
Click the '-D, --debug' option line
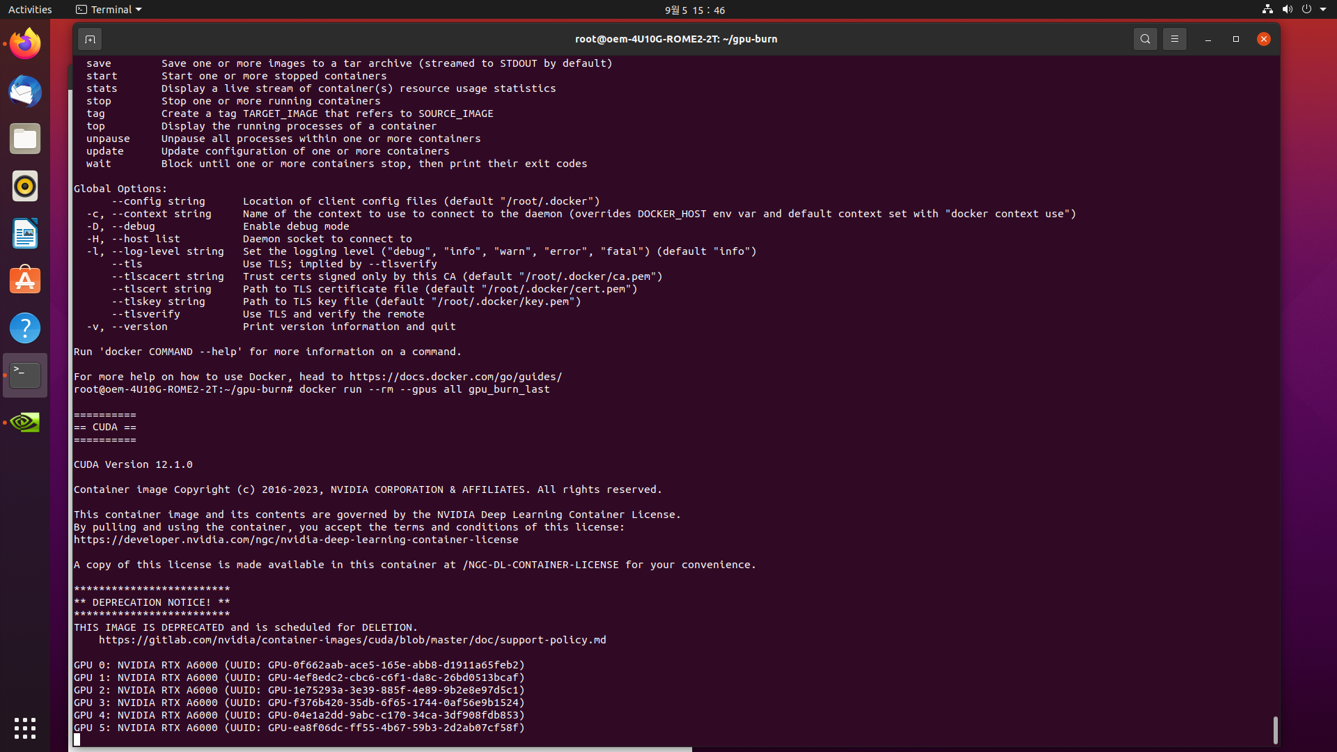[x=218, y=226]
